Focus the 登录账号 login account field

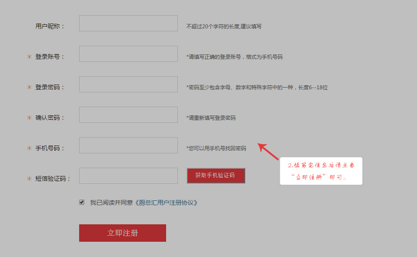tap(128, 54)
